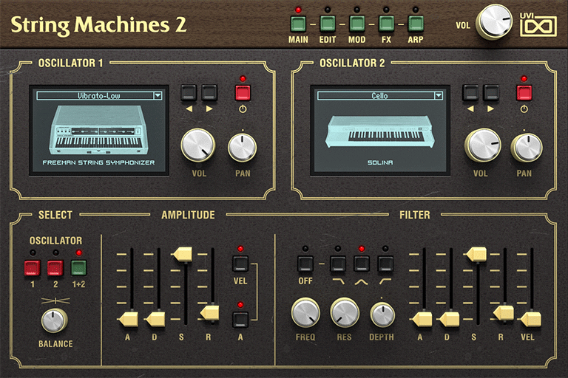Image resolution: width=568 pixels, height=378 pixels.
Task: Open the Vibrato-Low preset dropdown
Action: click(x=100, y=95)
